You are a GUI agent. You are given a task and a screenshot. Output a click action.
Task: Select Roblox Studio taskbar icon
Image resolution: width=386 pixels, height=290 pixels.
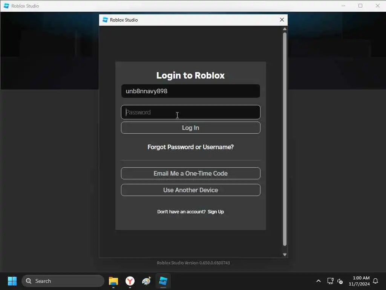163,281
